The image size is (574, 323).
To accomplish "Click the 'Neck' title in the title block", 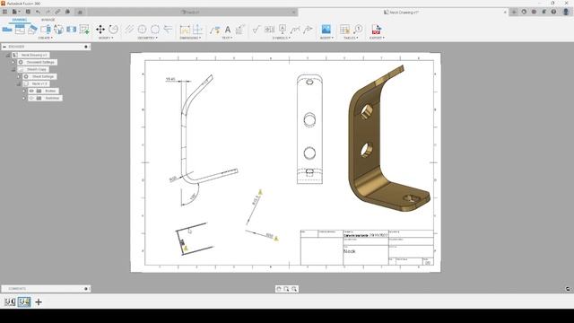I will click(350, 251).
